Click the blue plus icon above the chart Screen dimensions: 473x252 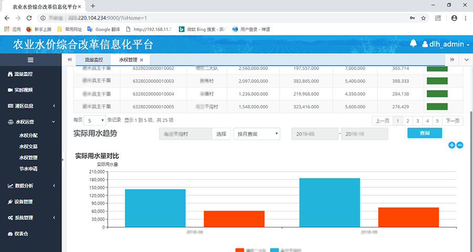tap(451, 145)
